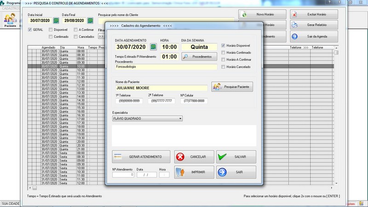Click the Gerar Relatório button
Screen dimensions: 368x207
(314, 25)
